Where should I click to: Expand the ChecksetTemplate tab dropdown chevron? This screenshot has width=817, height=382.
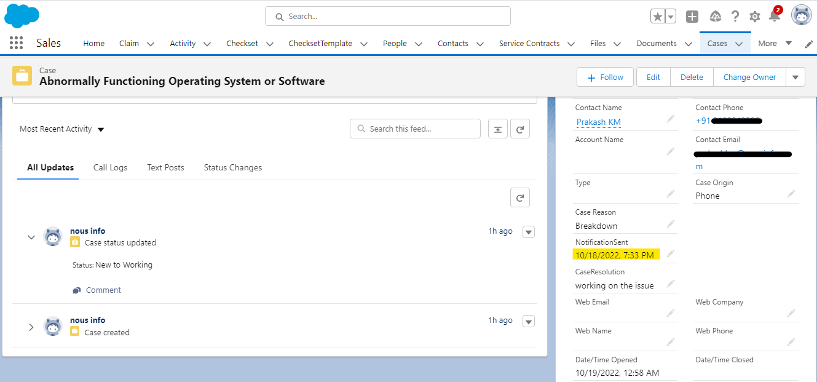point(364,44)
